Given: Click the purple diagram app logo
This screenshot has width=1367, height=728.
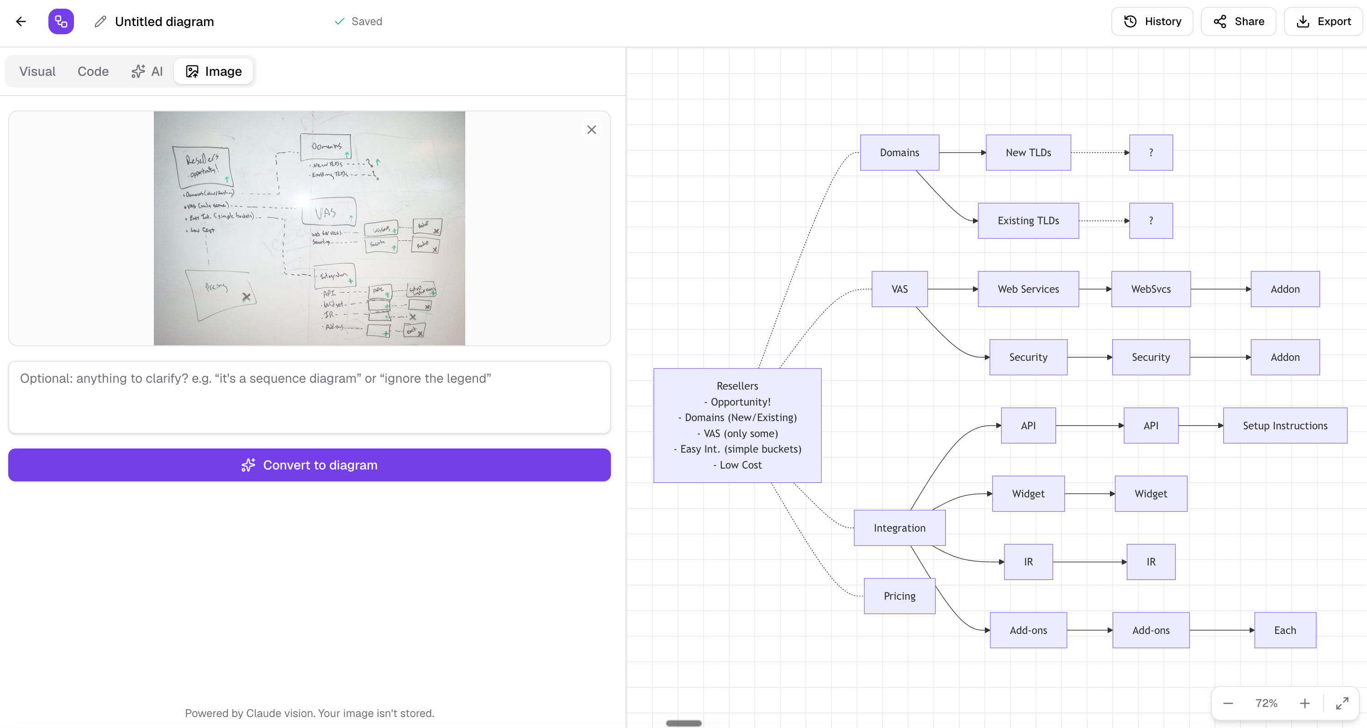Looking at the screenshot, I should [x=61, y=21].
